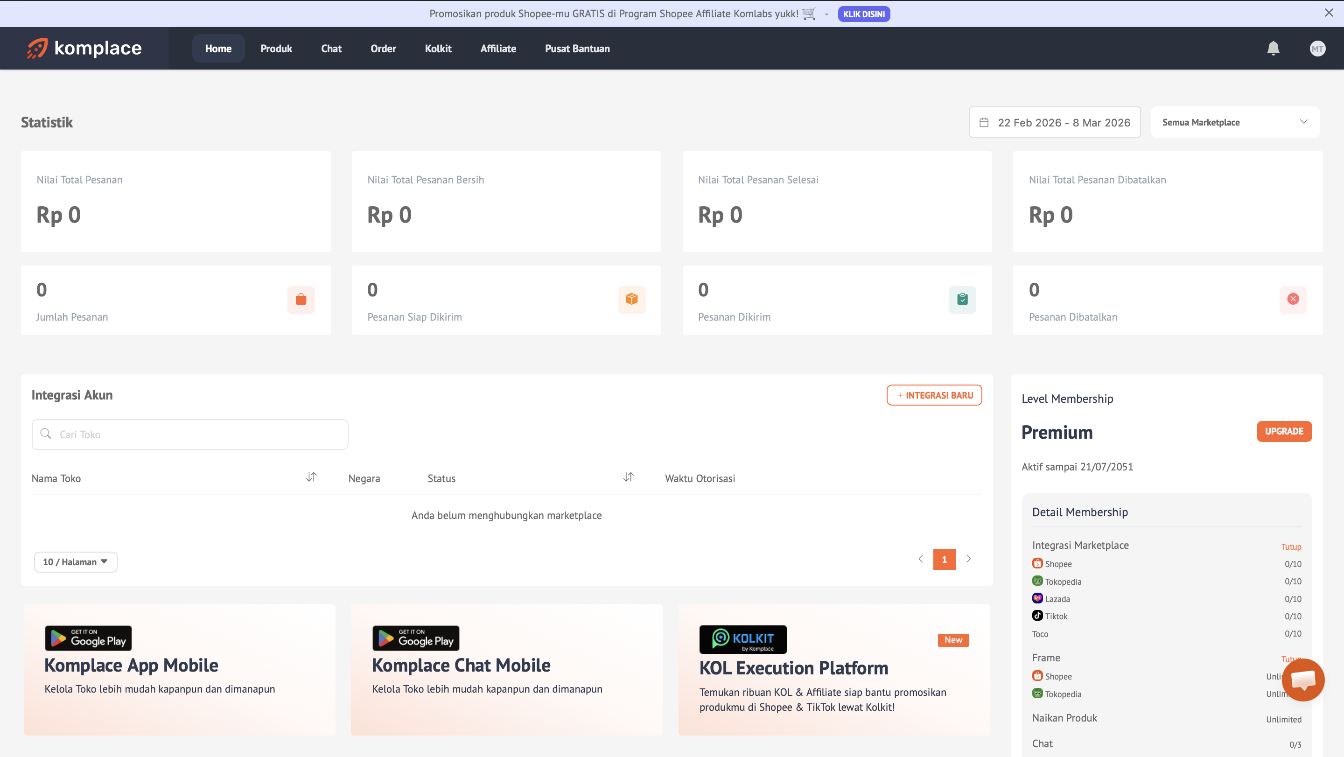
Task: Click the Komplace rocket logo
Action: (37, 49)
